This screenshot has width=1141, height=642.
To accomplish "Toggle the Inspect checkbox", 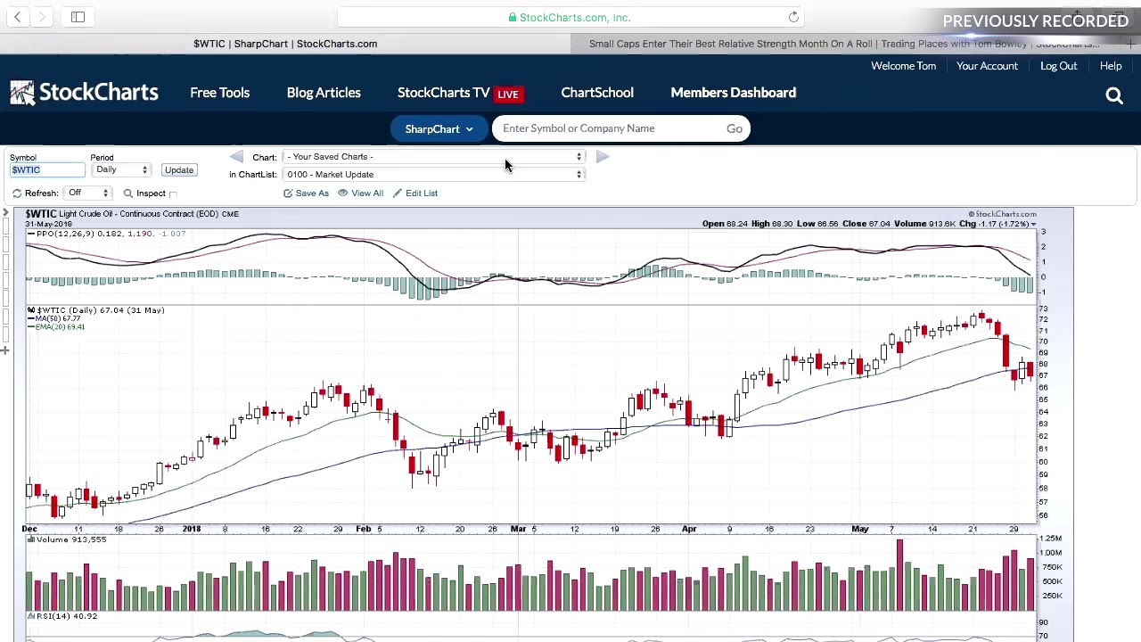I will pos(173,193).
